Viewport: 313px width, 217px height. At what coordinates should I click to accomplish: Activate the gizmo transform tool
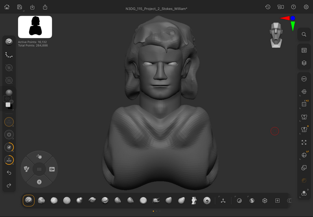tap(223, 200)
